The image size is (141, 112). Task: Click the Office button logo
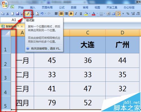coord(5,4)
